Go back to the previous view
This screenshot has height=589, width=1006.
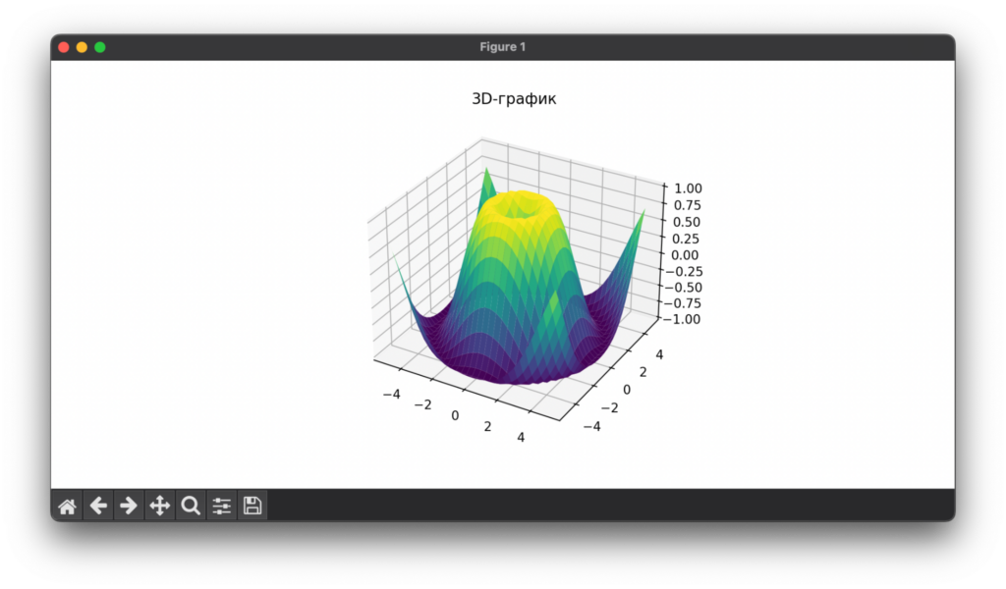click(x=98, y=505)
